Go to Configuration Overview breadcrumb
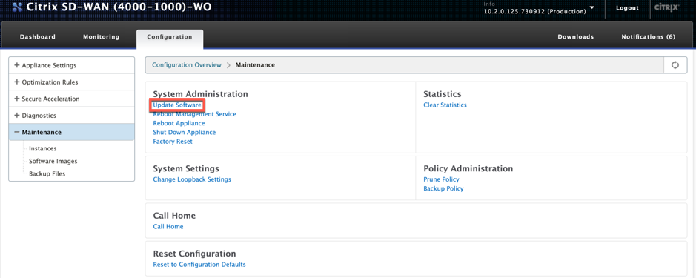Screen dimensions: 696x278 187,64
